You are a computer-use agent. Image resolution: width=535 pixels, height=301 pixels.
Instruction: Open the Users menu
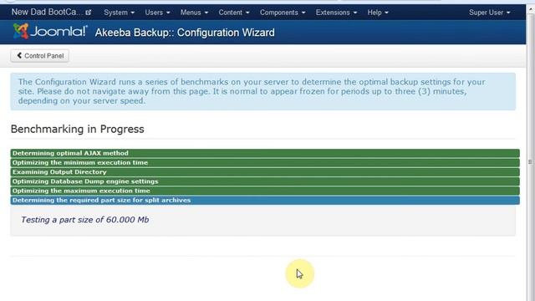pos(157,13)
